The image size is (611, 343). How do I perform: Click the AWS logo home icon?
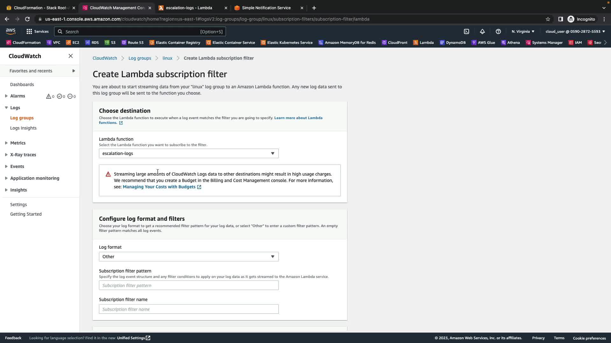[x=11, y=31]
